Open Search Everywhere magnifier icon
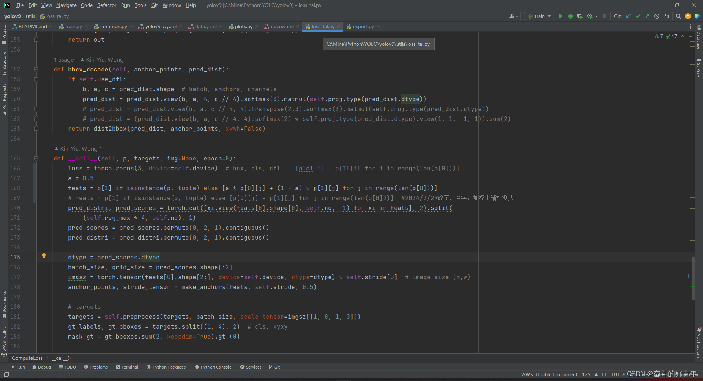The width and height of the screenshot is (703, 381). pos(678,16)
